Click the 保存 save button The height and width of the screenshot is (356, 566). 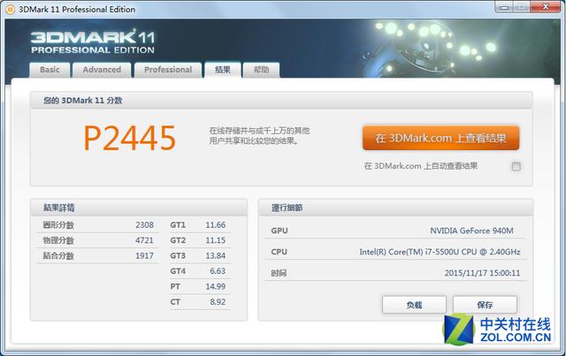click(485, 305)
